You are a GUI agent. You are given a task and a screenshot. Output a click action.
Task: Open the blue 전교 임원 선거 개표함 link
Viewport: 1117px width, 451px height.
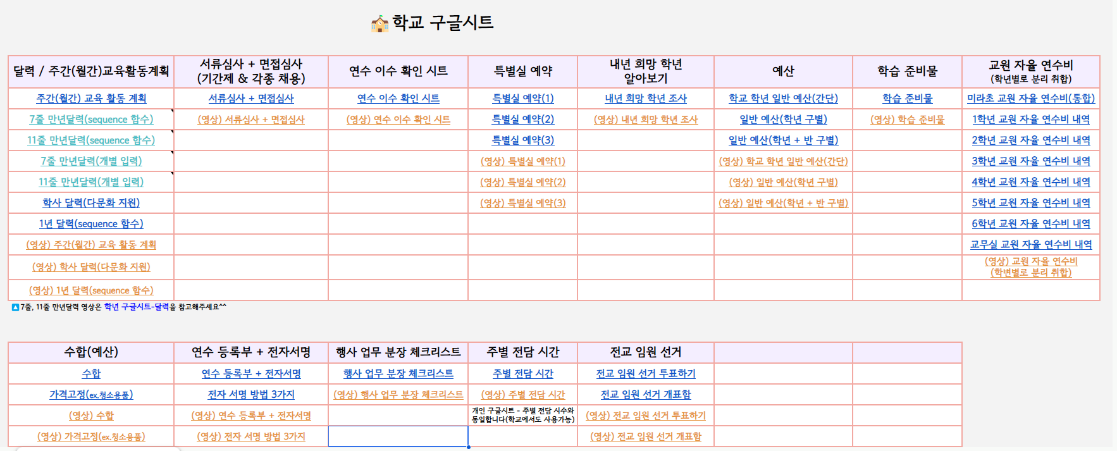(x=645, y=395)
